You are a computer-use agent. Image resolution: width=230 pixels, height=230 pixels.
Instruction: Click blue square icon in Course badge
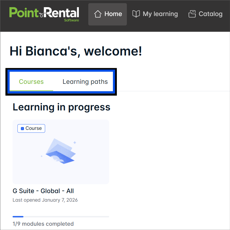point(22,128)
